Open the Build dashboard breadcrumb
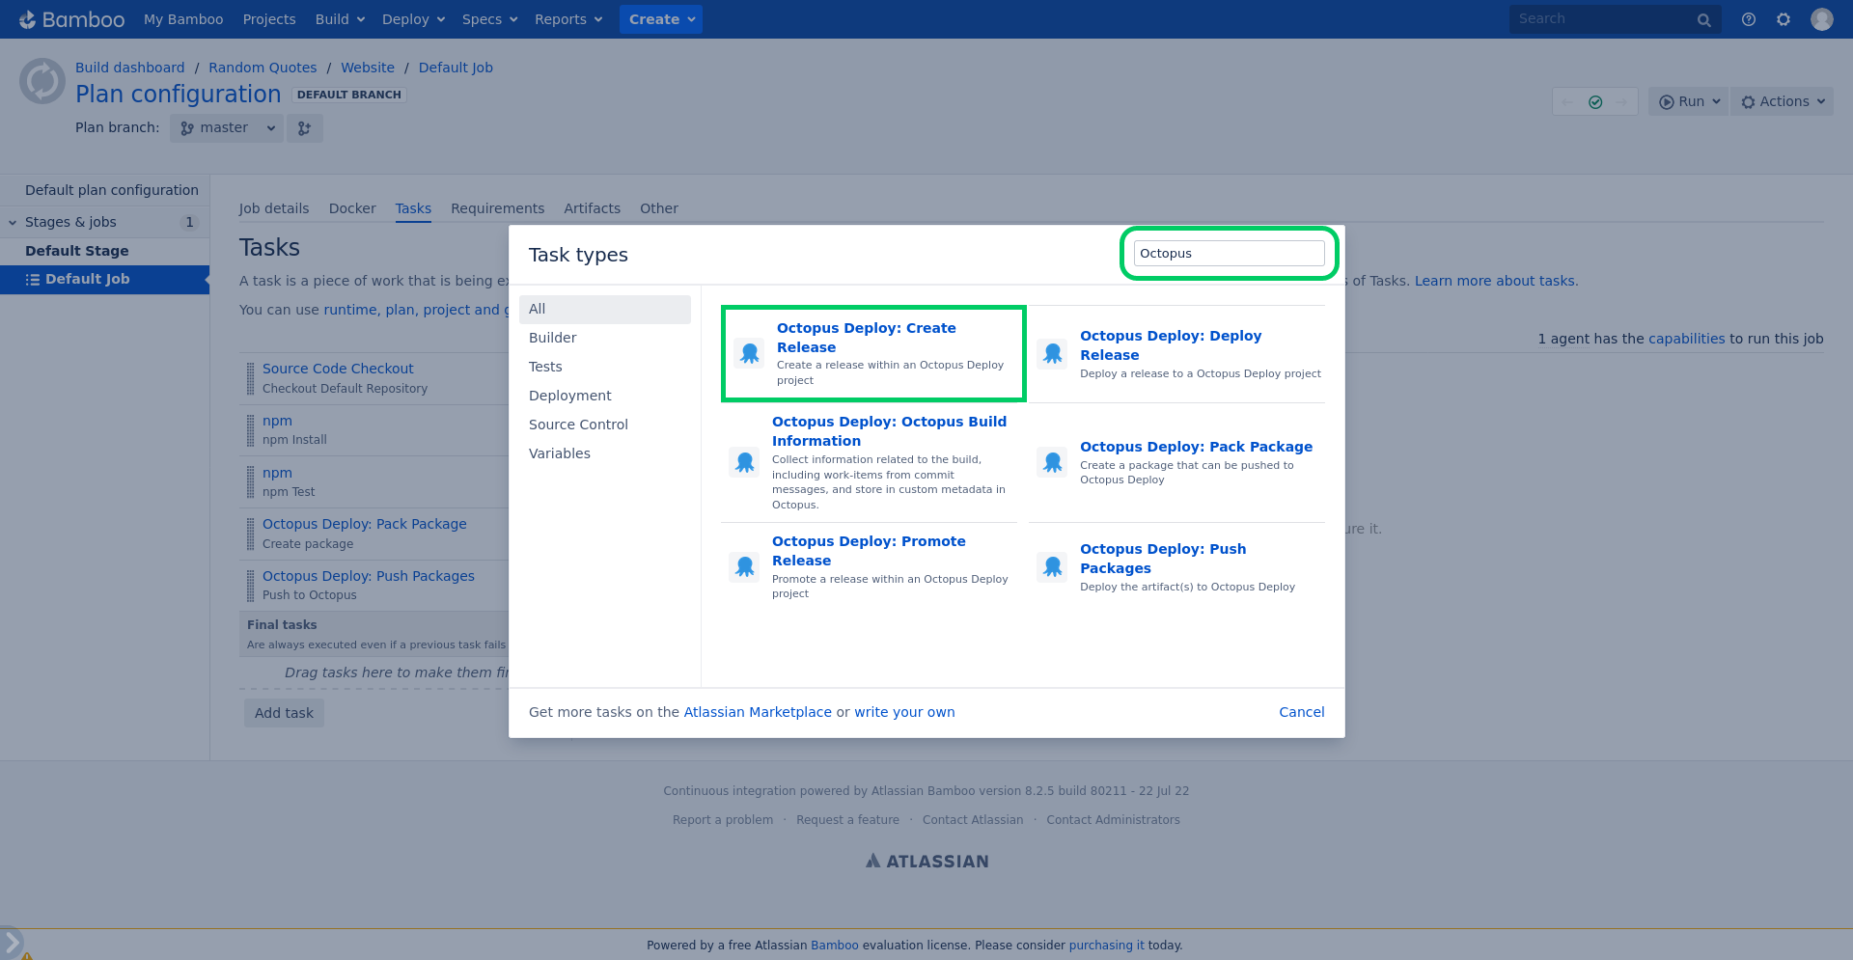Viewport: 1853px width, 960px height. (129, 69)
